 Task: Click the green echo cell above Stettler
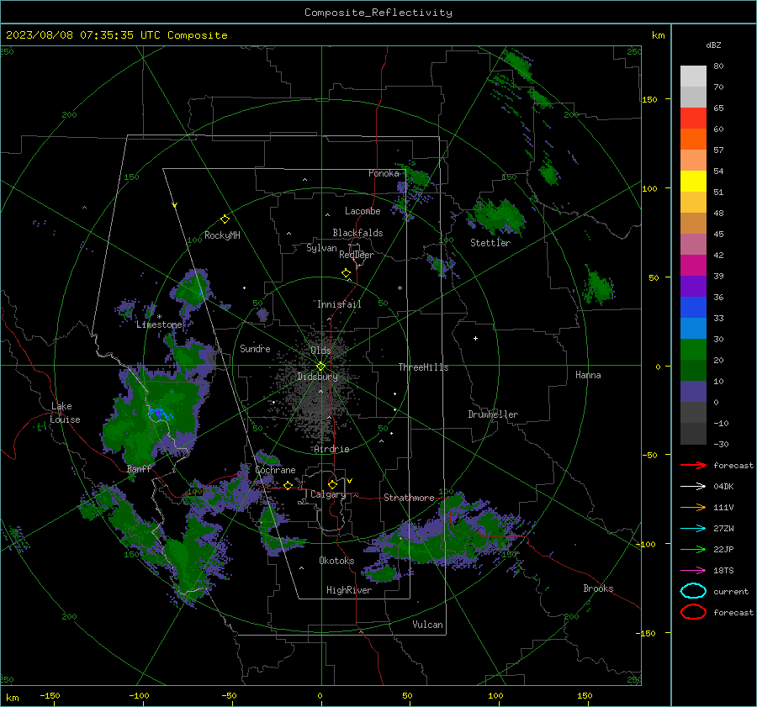tap(498, 217)
